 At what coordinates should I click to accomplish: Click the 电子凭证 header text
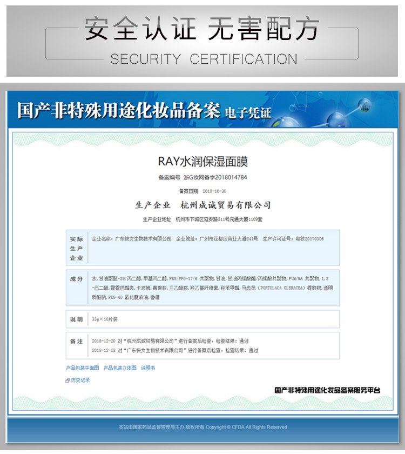tap(248, 113)
